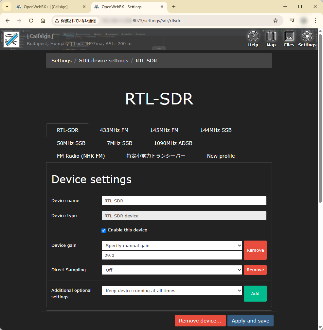The width and height of the screenshot is (323, 330).
Task: Uncheck Enable this device
Action: pyautogui.click(x=103, y=230)
